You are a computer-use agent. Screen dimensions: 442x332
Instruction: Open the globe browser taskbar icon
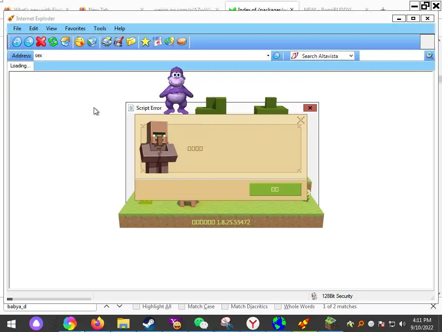[279, 323]
